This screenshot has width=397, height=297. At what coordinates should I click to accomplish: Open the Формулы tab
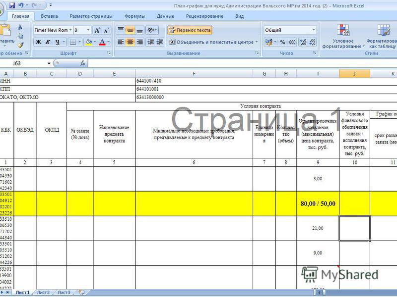(x=134, y=16)
